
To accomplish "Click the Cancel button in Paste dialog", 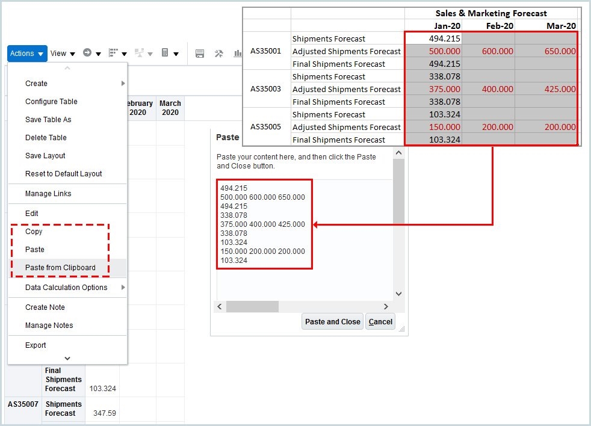I will (x=380, y=322).
